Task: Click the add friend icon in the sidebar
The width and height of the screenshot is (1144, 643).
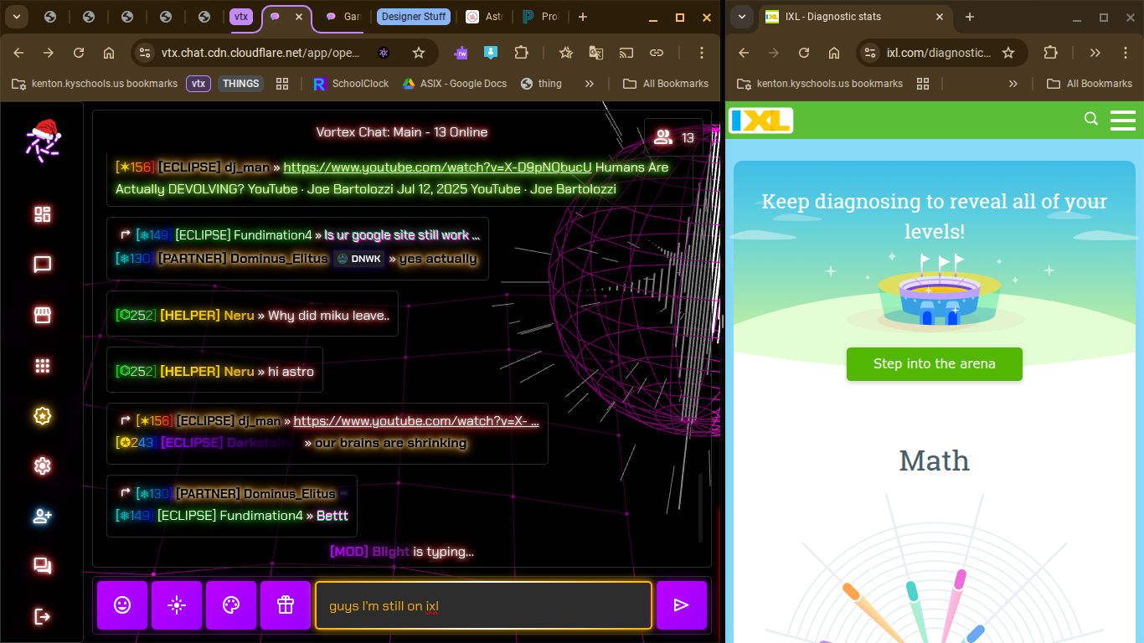Action: coord(43,516)
